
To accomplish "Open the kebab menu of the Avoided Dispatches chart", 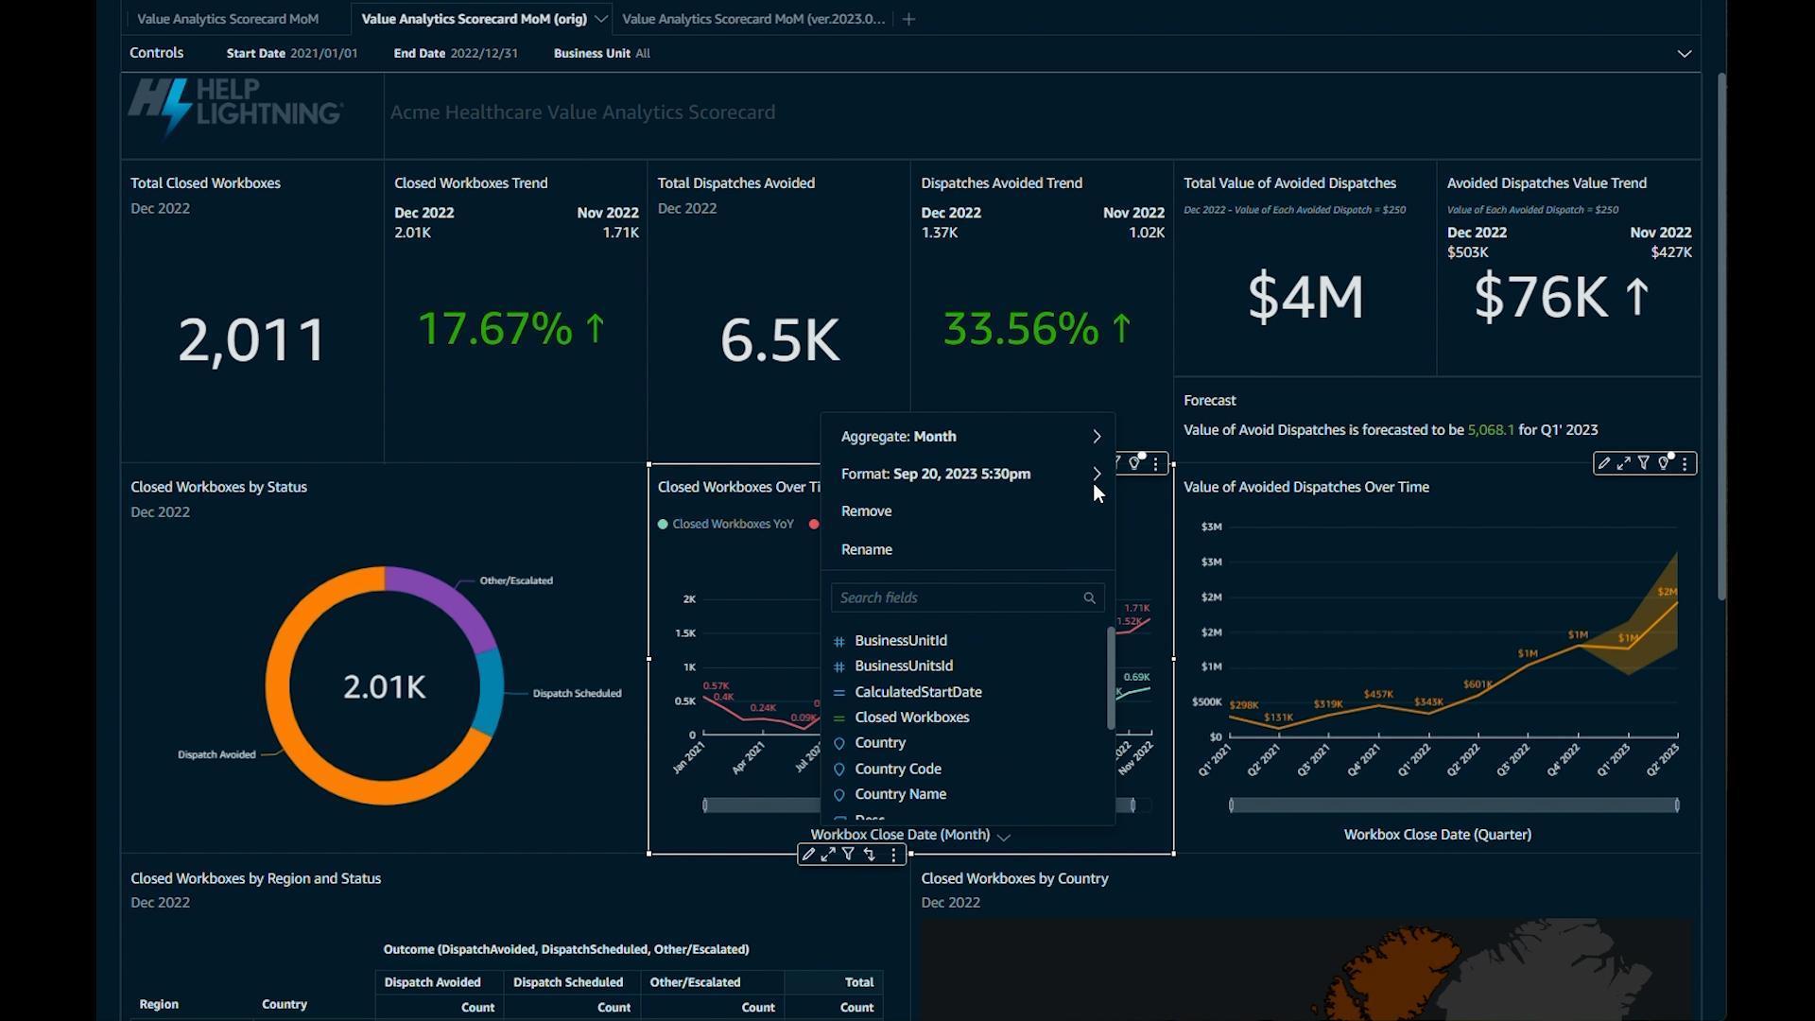I will 1685,463.
